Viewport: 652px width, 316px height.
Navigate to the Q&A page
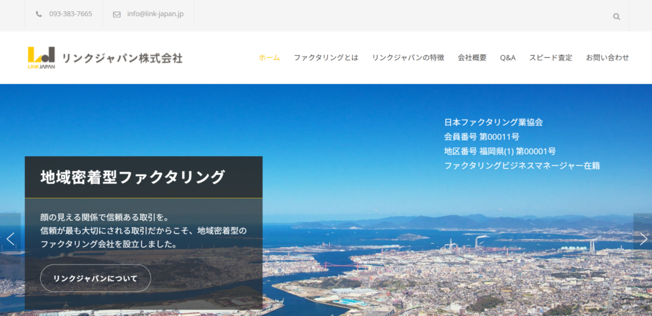point(507,57)
